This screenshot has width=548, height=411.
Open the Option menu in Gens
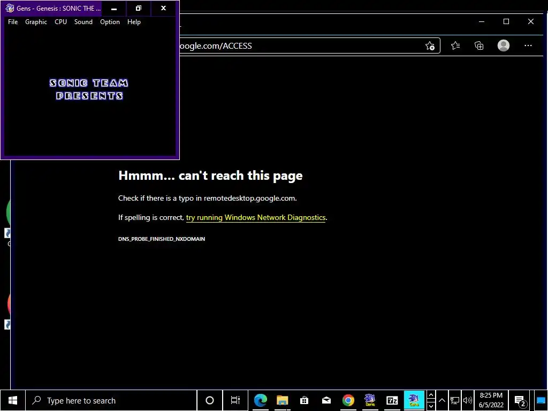point(110,21)
